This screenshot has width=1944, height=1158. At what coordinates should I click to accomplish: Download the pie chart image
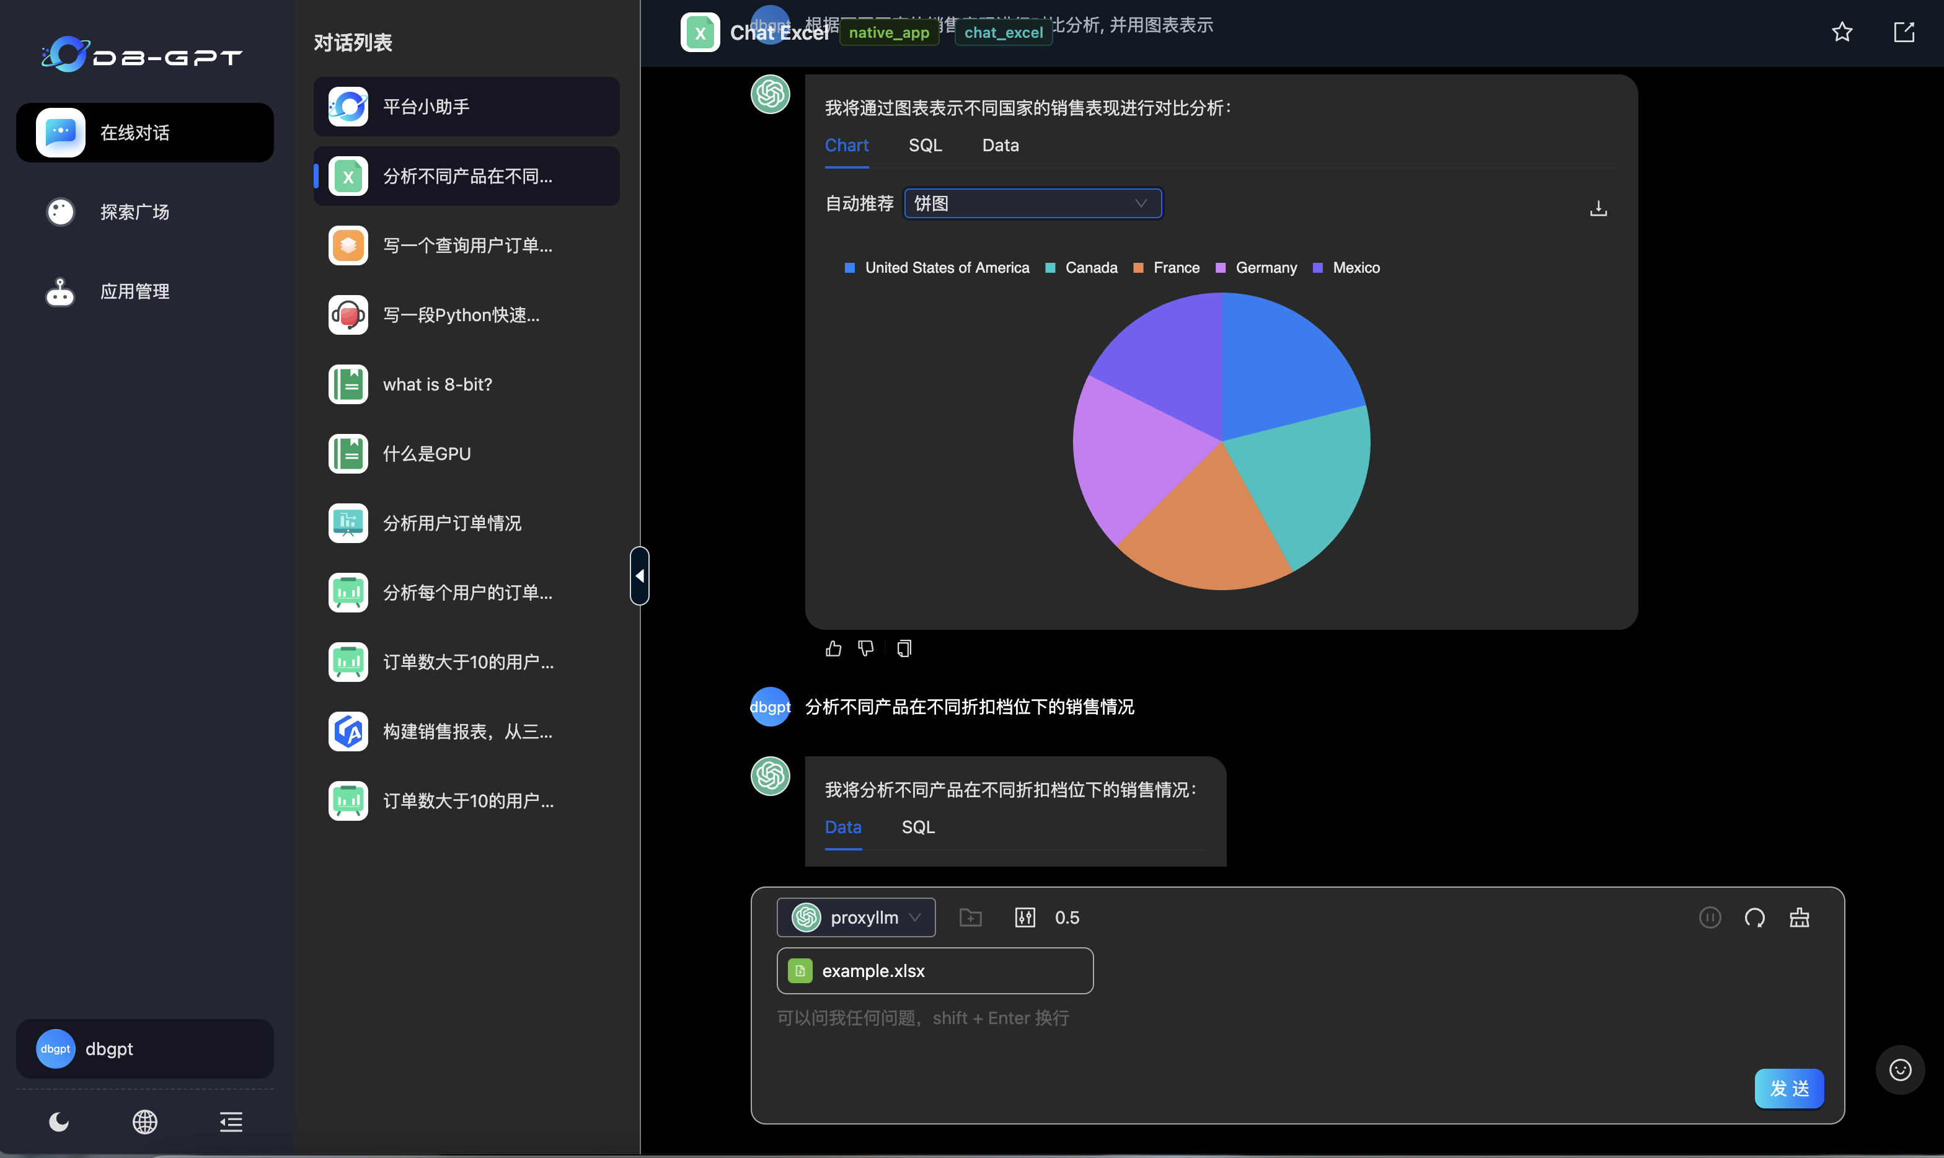pyautogui.click(x=1597, y=208)
